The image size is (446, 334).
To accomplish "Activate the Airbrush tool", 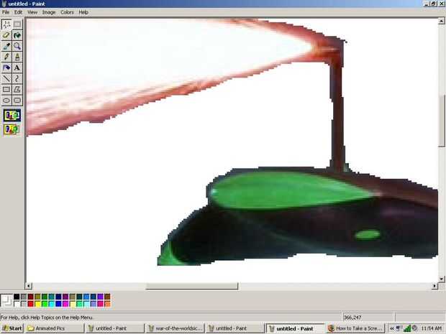I will pos(6,68).
